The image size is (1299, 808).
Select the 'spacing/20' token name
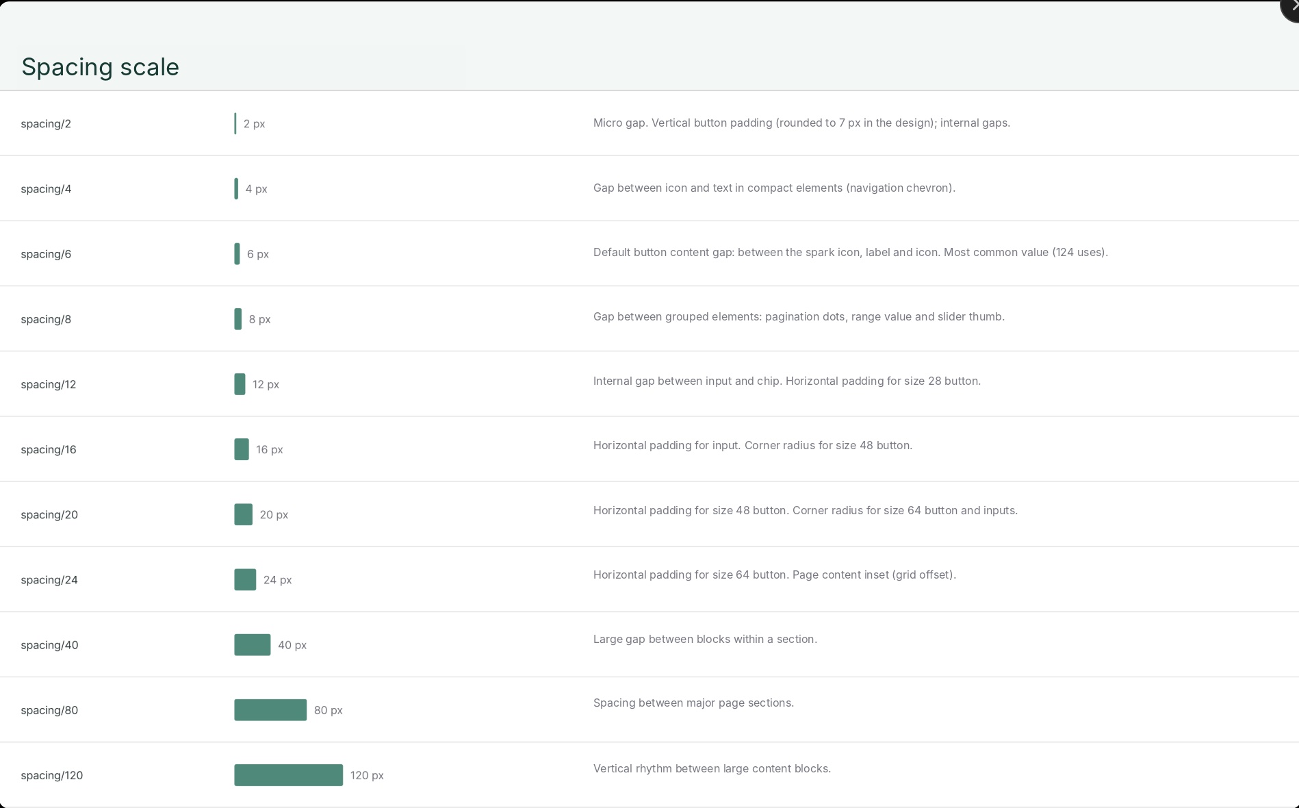(x=49, y=514)
